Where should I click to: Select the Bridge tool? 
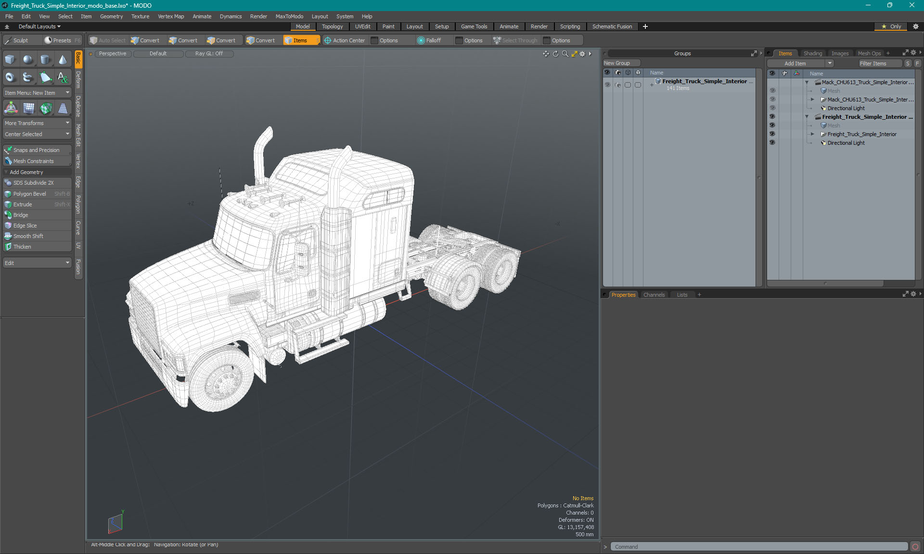[37, 215]
